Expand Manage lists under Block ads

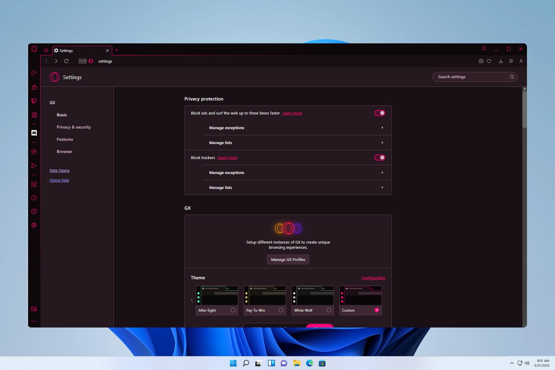tap(297, 143)
